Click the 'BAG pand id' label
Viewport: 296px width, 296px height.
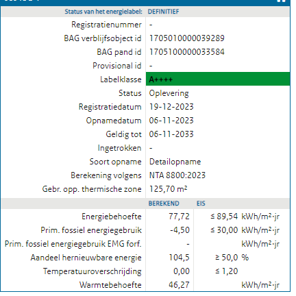pos(119,52)
